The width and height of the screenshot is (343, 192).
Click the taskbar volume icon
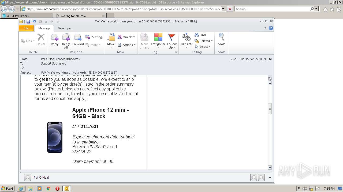click(x=305, y=189)
